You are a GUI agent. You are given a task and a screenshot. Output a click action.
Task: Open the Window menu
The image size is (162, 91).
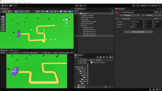25,3
